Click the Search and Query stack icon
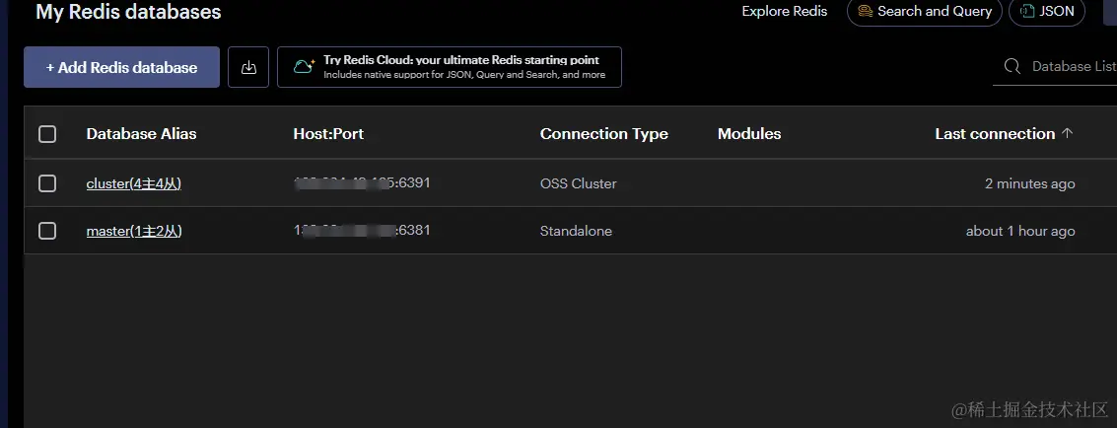The height and width of the screenshot is (428, 1117). pos(865,12)
